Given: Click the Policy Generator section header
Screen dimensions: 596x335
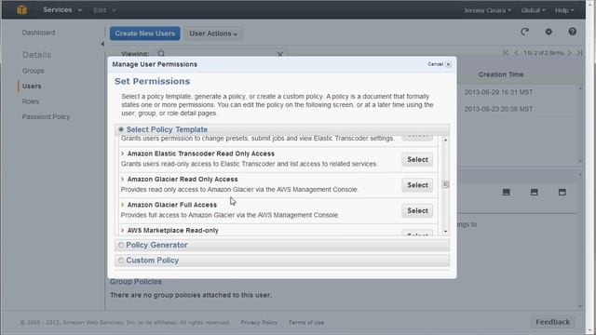Looking at the screenshot, I should 282,245.
